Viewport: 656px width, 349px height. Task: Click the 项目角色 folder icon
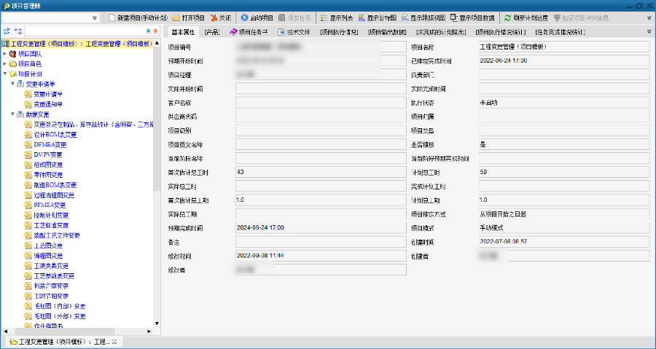tap(12, 64)
